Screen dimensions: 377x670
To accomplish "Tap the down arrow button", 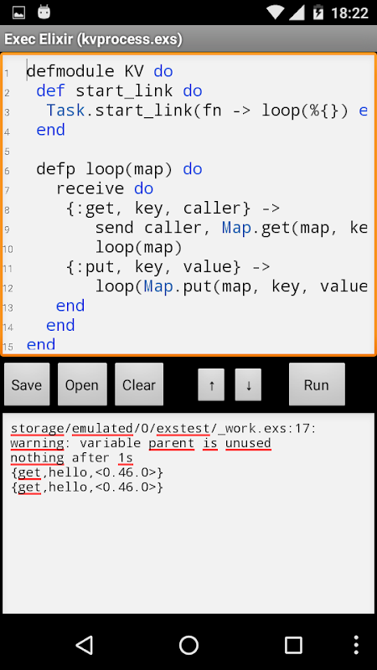I will 248,385.
